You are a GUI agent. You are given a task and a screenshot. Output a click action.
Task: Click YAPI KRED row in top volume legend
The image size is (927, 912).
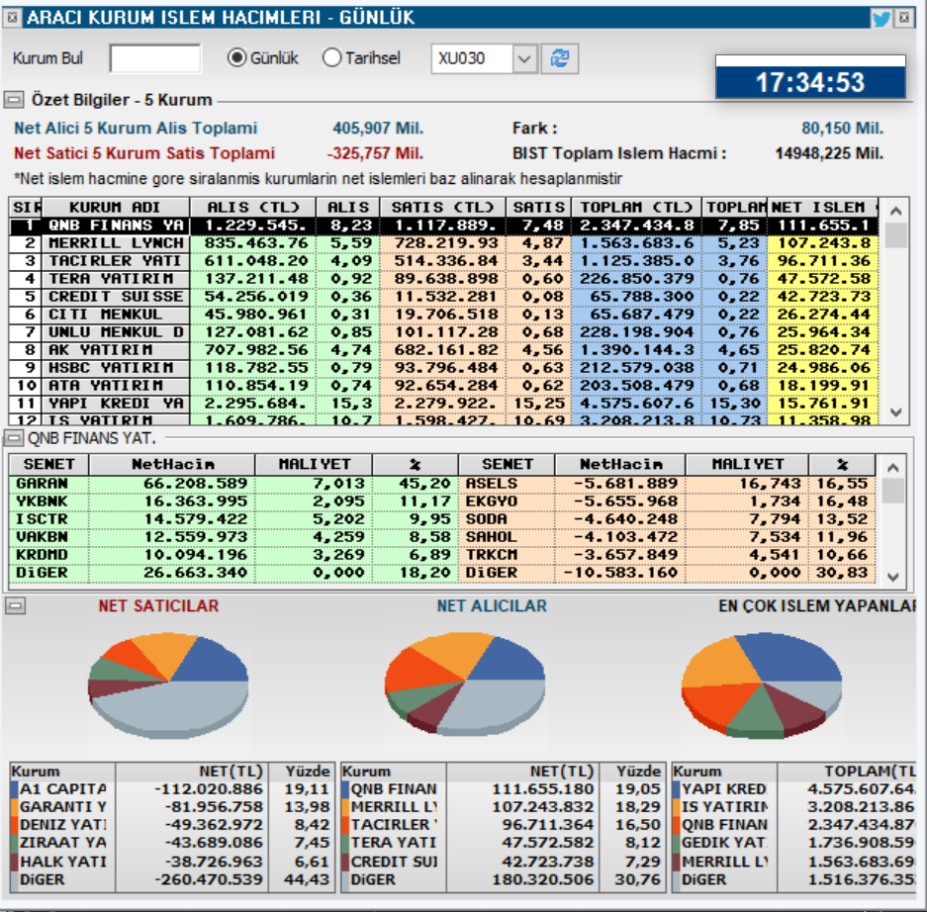[794, 789]
